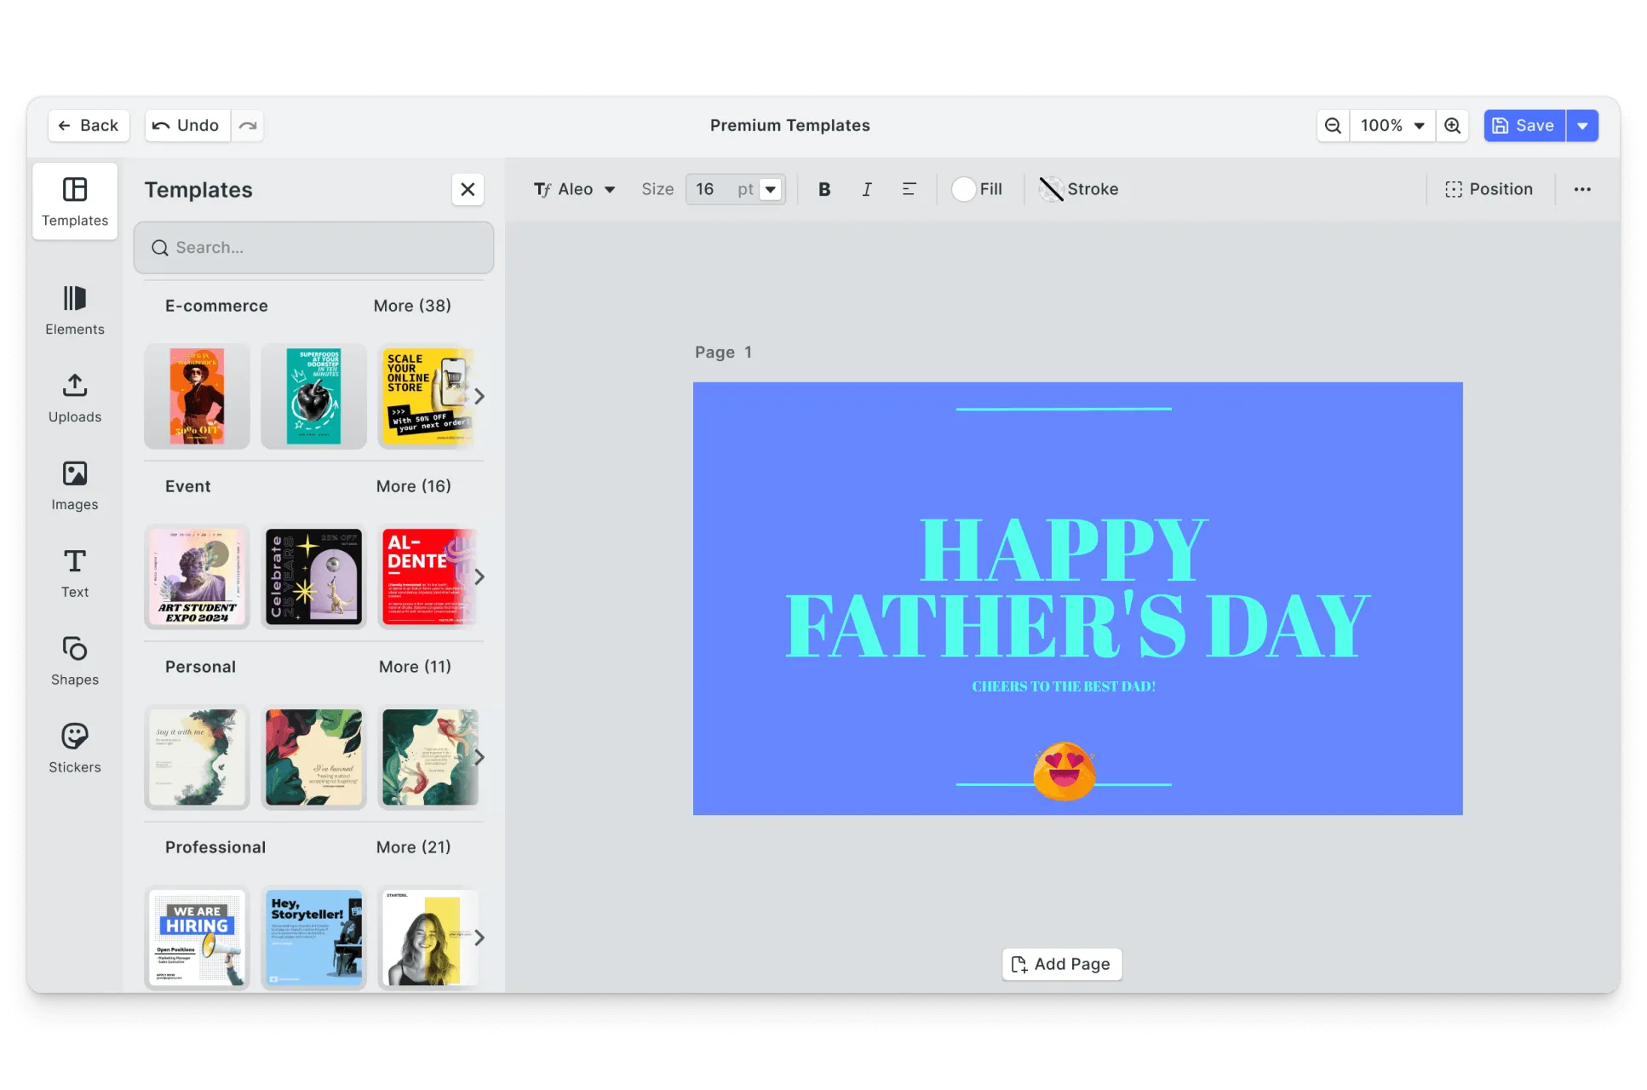
Task: Undo the last action
Action: tap(187, 125)
